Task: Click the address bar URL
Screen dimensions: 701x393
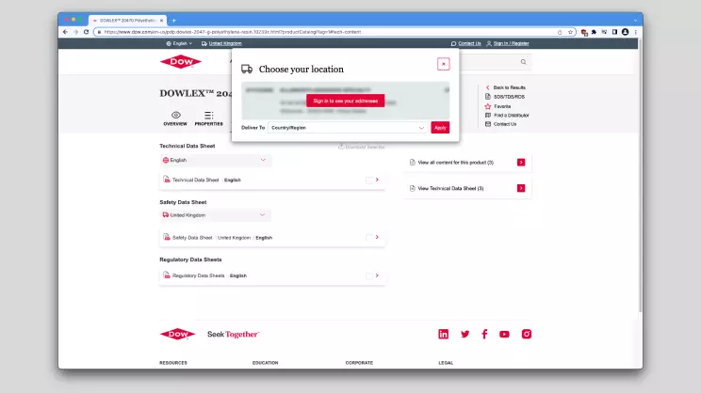Action: (233, 32)
